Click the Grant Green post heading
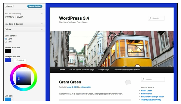The image size is (181, 104). [x=70, y=82]
